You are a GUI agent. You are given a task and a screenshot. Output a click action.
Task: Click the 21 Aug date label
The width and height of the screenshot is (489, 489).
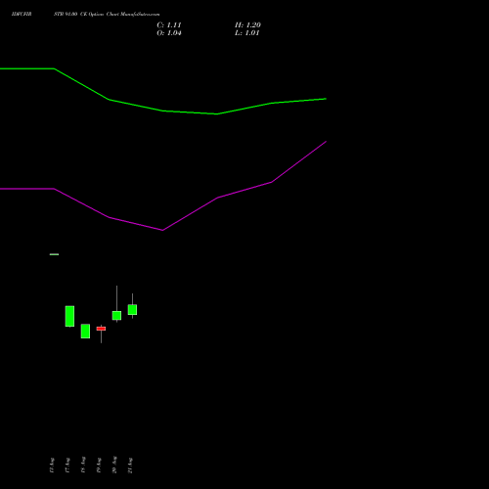130,466
